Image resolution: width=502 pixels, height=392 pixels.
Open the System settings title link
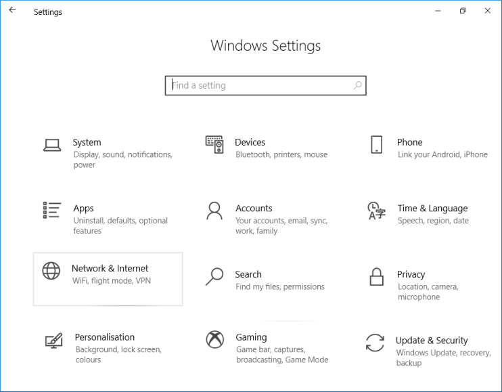click(87, 142)
